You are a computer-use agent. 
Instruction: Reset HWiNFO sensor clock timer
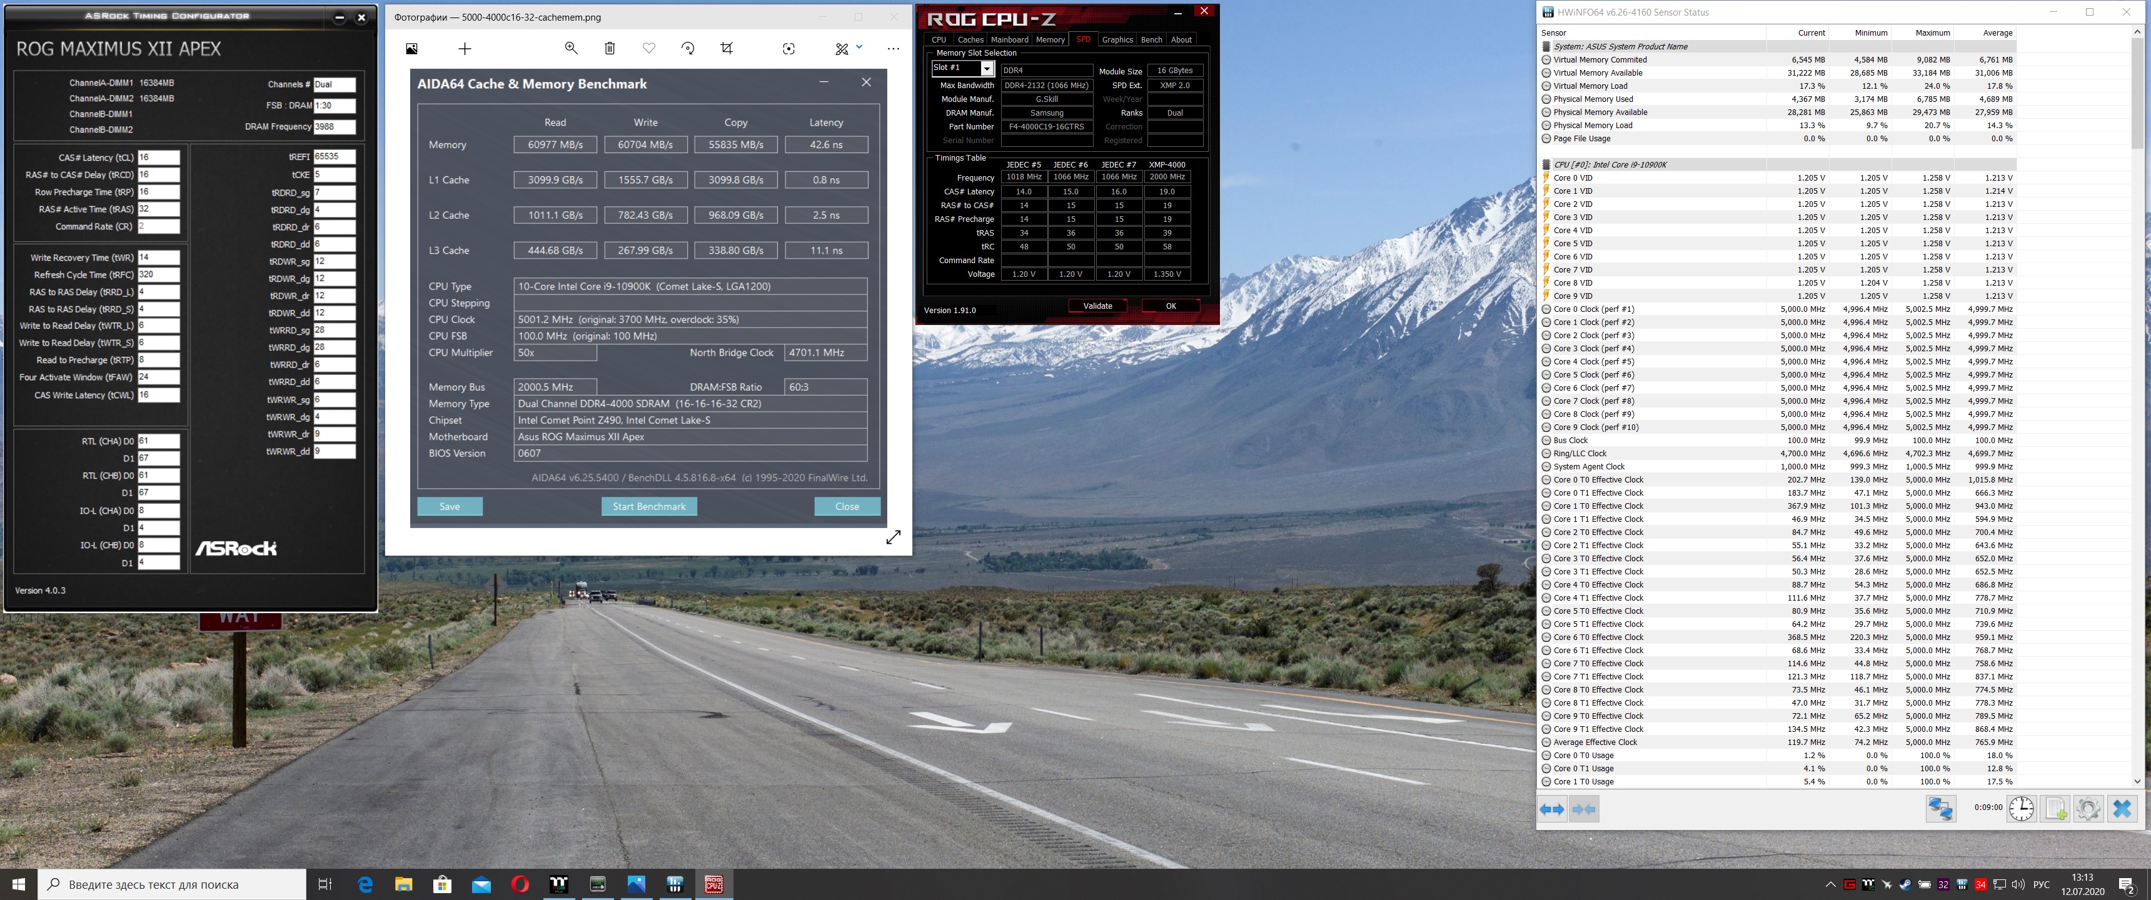click(2021, 808)
